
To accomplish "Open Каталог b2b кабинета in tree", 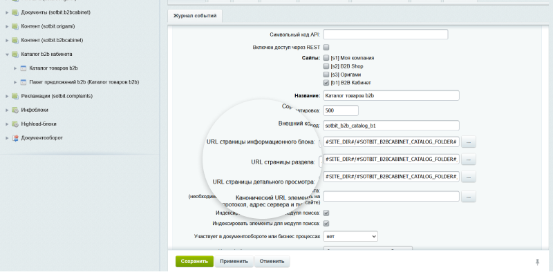I will [x=46, y=55].
